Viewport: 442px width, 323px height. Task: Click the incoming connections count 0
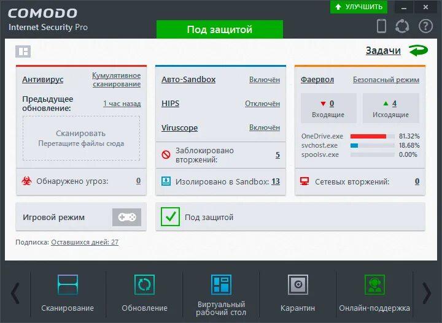pyautogui.click(x=331, y=104)
